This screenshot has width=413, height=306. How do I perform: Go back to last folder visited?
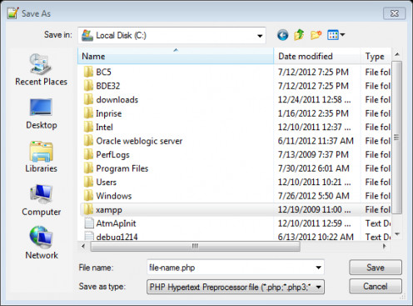click(x=282, y=35)
